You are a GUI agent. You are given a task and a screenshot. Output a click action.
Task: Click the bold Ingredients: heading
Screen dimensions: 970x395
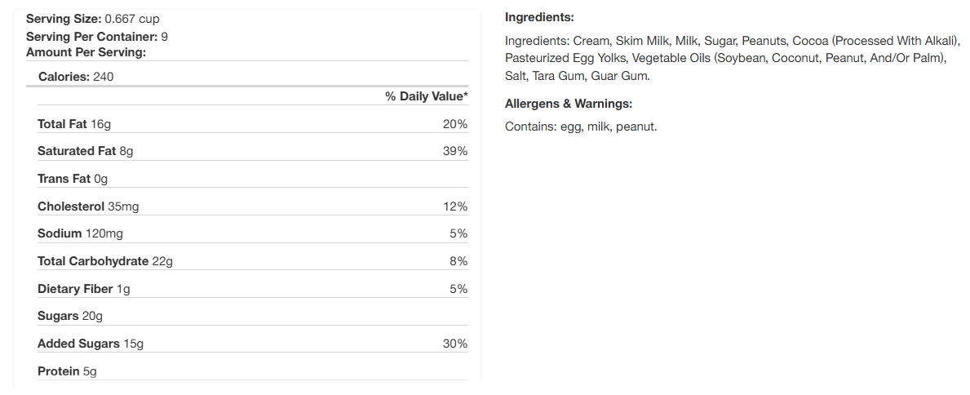click(539, 17)
